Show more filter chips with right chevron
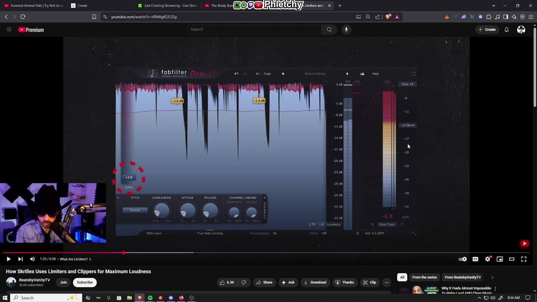 492,277
